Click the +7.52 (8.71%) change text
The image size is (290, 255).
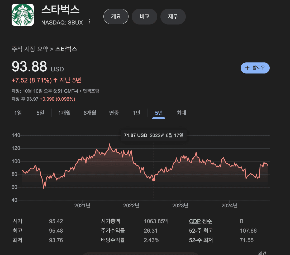coord(32,80)
